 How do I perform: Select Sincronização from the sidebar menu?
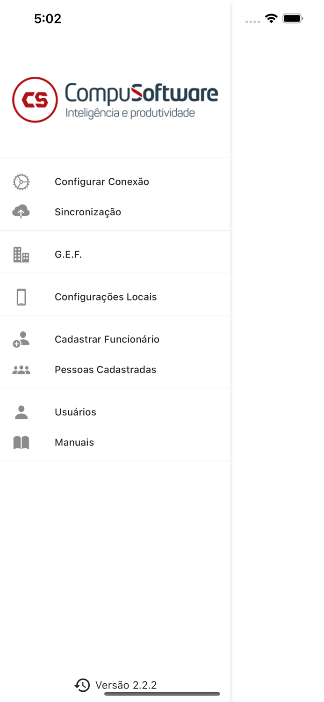pos(88,212)
